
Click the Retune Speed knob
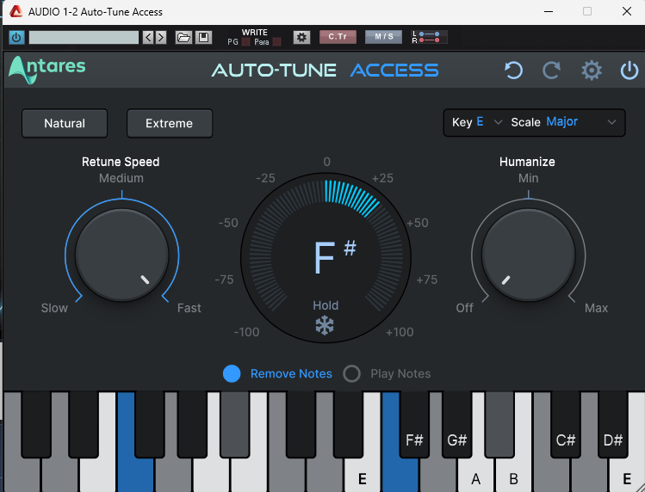pos(121,255)
